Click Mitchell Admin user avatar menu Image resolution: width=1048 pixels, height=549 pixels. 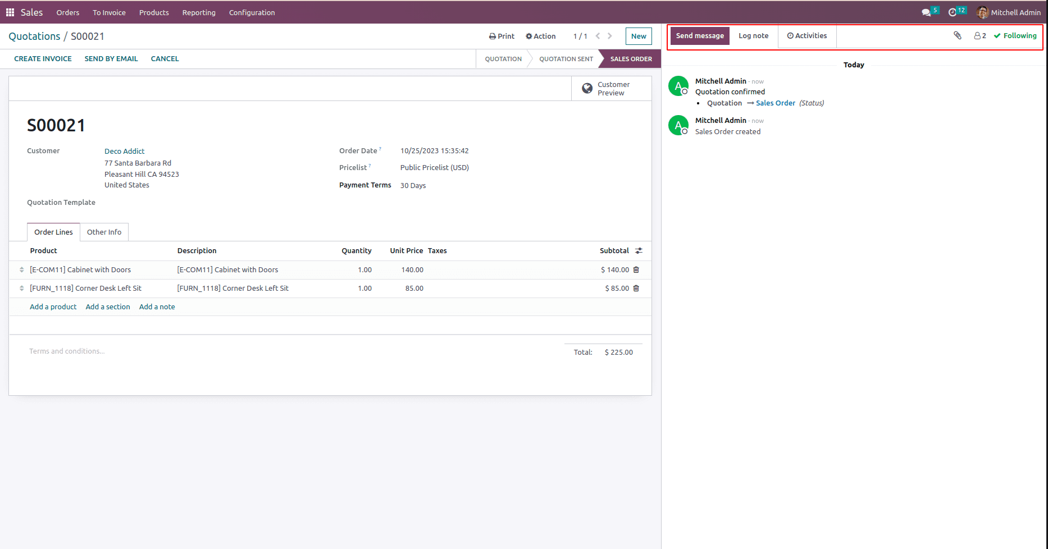(1009, 12)
